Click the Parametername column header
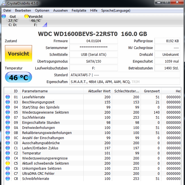The image size is (185, 185). [x=52, y=91]
